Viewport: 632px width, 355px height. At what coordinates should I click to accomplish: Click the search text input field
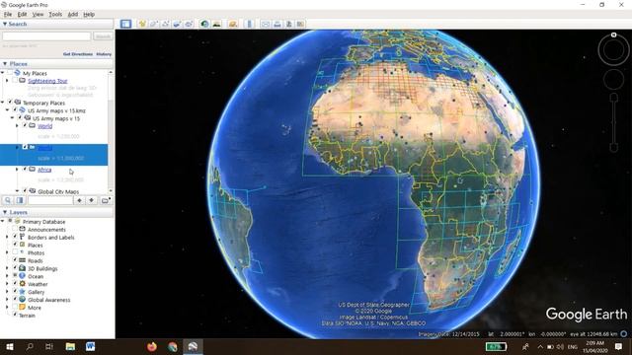tap(46, 36)
